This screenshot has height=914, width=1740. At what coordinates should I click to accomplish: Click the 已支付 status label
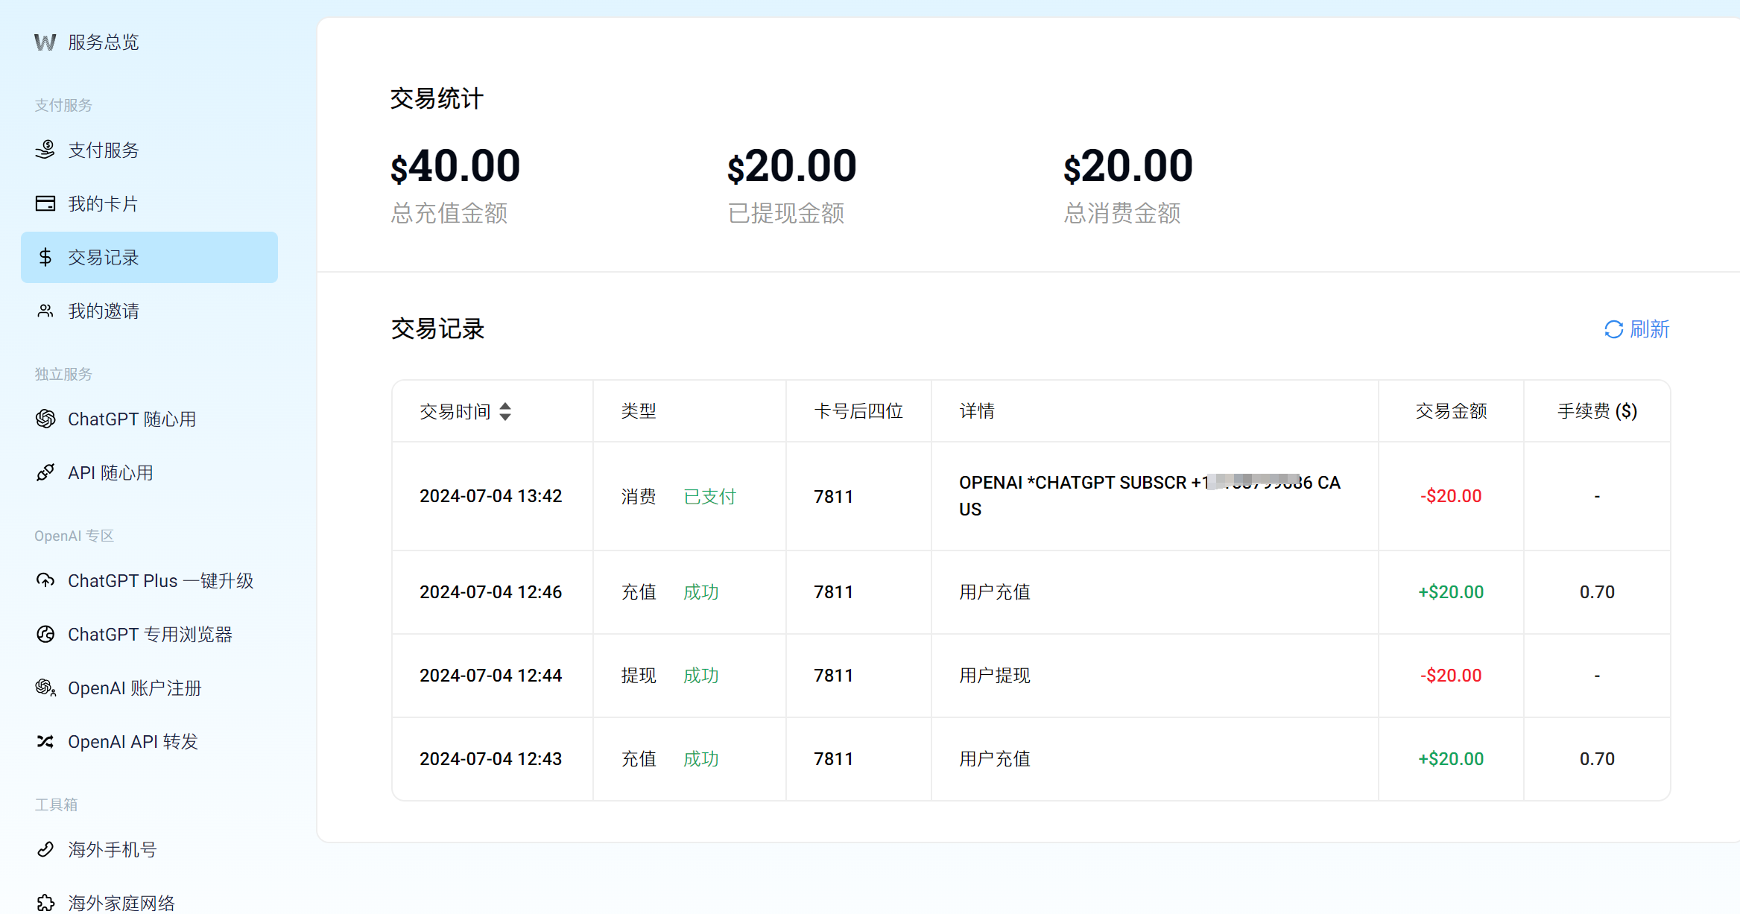[709, 497]
